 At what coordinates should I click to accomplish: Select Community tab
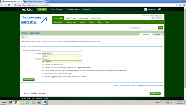point(84,18)
